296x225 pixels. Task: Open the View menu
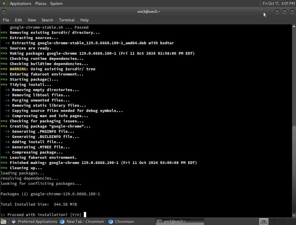(x=32, y=20)
